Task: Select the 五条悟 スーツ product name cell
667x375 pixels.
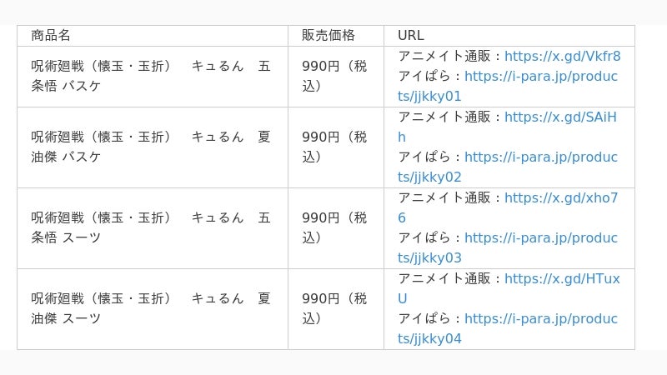Action: [153, 228]
